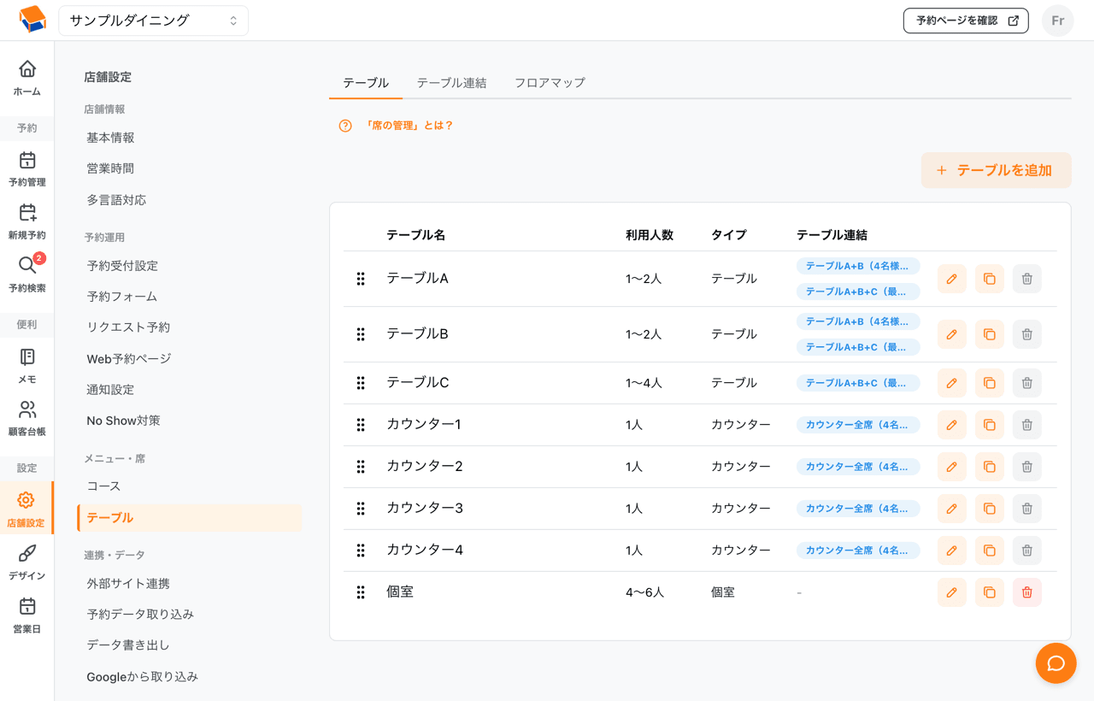Click テーブルB name cell
1094x701 pixels.
tap(417, 334)
